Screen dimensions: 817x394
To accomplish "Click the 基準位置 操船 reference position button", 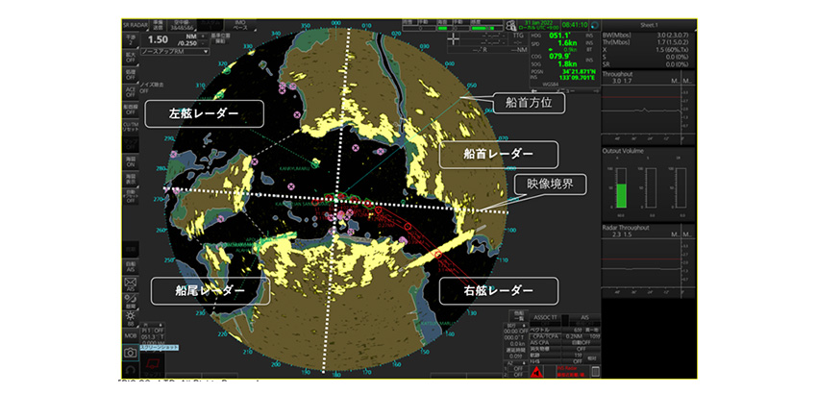I will [x=220, y=37].
